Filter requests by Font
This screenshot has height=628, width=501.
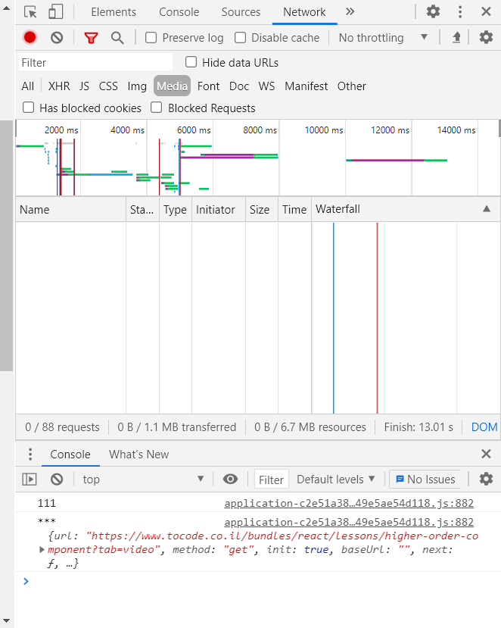click(208, 86)
